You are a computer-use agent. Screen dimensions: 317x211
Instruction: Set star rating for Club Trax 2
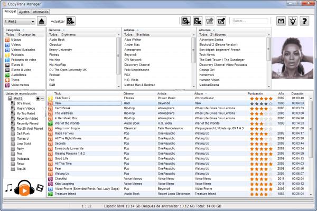[x=261, y=99]
